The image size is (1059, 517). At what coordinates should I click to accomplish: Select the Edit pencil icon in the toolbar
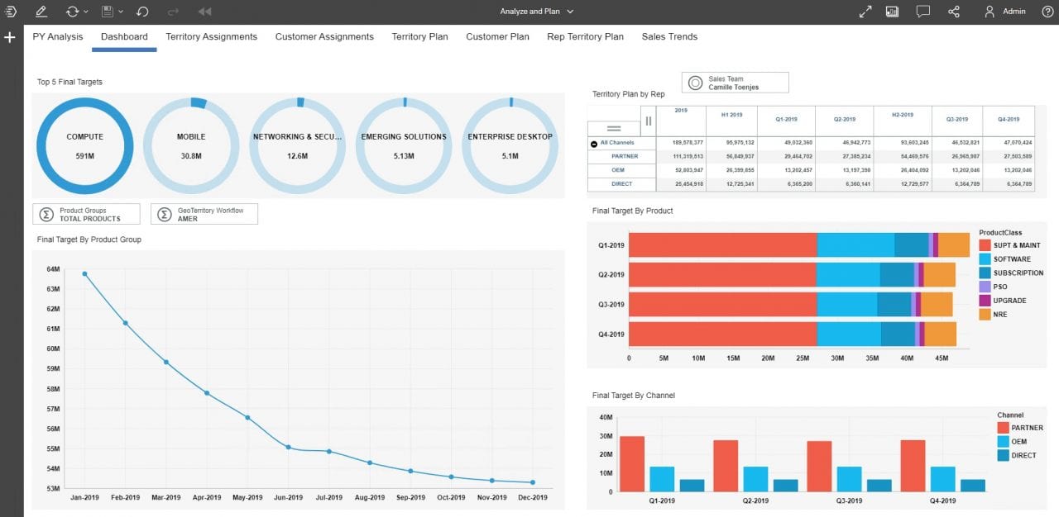click(x=40, y=11)
